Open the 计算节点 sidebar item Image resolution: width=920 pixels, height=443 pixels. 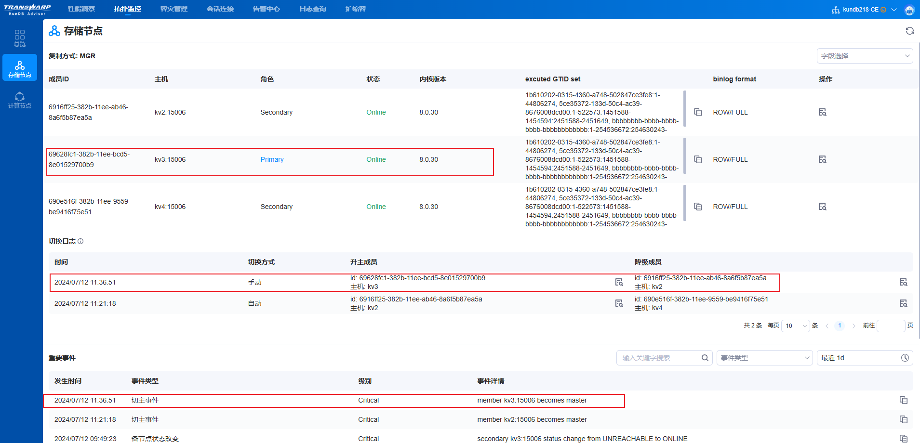click(20, 100)
